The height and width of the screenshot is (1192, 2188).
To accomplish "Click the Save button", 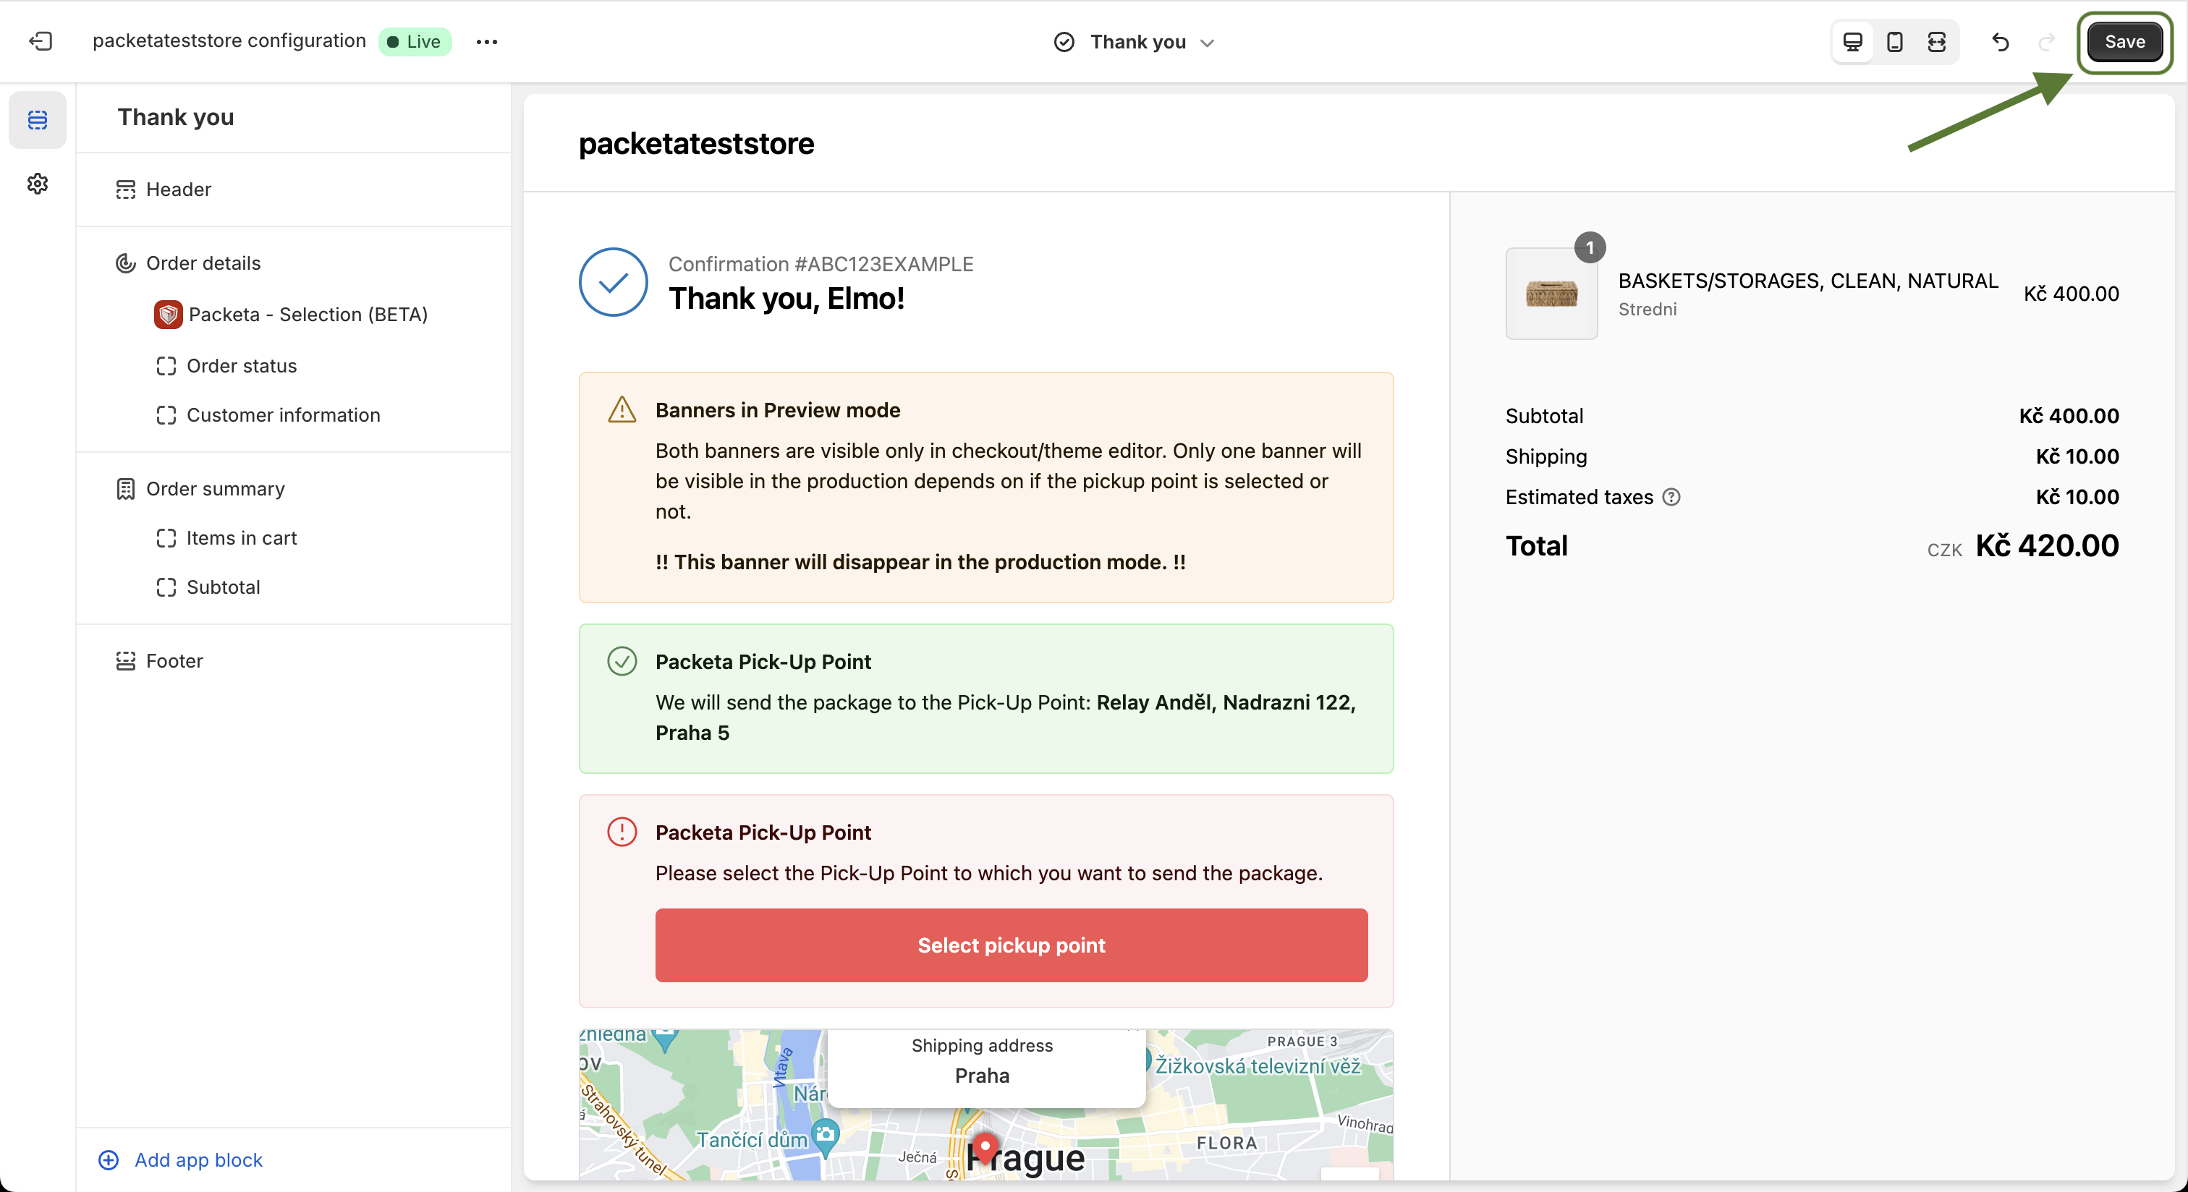I will [2124, 42].
